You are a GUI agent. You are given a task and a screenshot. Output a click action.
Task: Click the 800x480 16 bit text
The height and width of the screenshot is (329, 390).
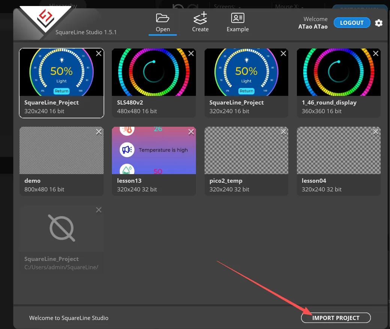pos(44,189)
